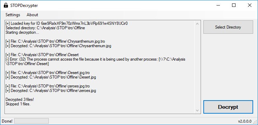Open the About menu
The height and width of the screenshot is (125, 258).
(x=32, y=15)
